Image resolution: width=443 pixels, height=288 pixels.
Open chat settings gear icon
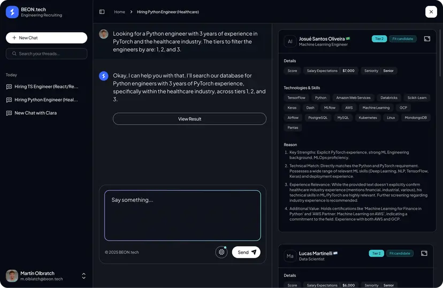tap(221, 252)
